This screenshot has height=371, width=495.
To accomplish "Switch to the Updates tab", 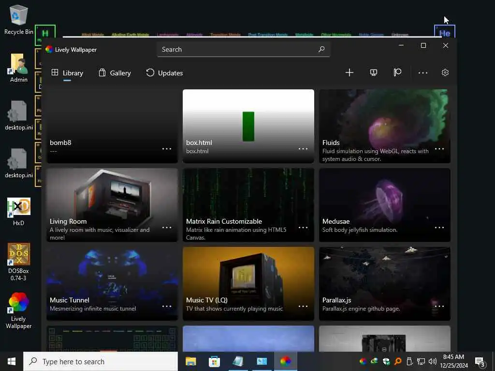I will (x=164, y=73).
